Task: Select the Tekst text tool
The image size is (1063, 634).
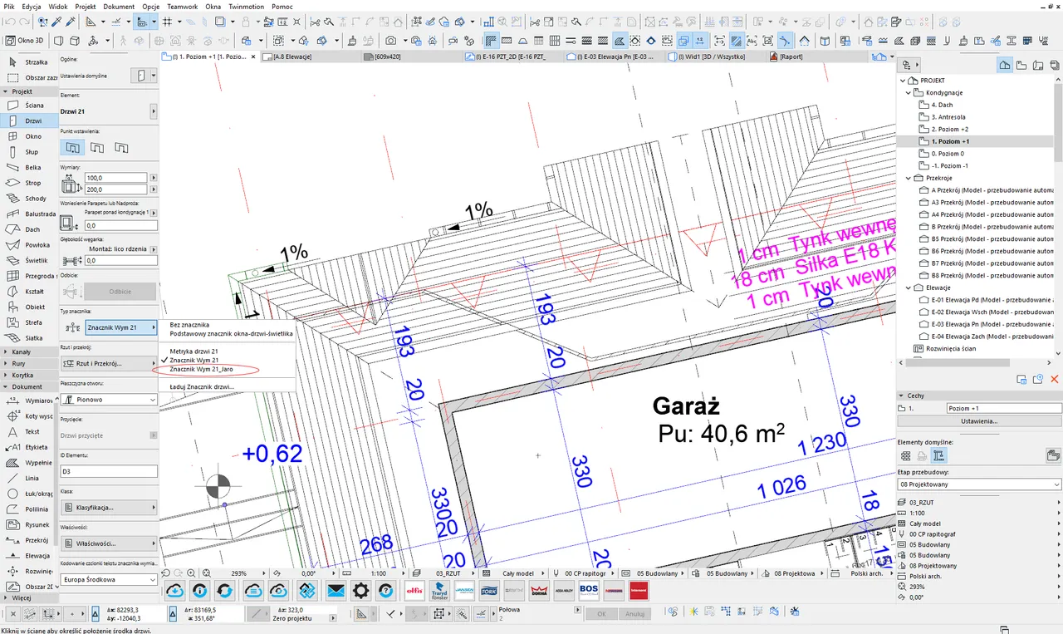Action: (x=29, y=432)
